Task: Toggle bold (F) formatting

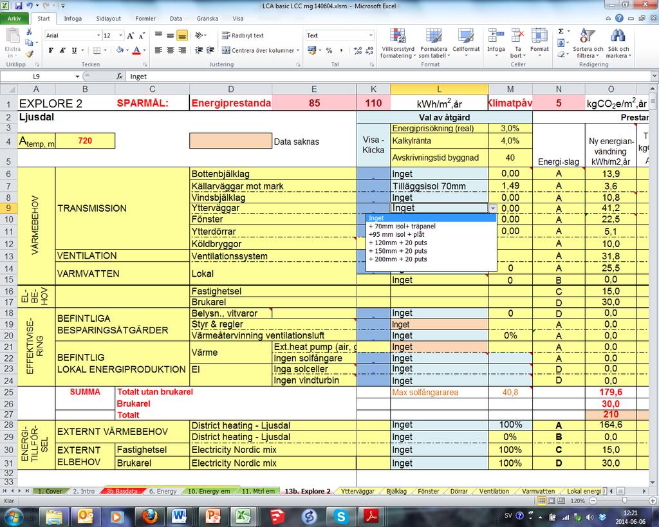Action: click(51, 50)
